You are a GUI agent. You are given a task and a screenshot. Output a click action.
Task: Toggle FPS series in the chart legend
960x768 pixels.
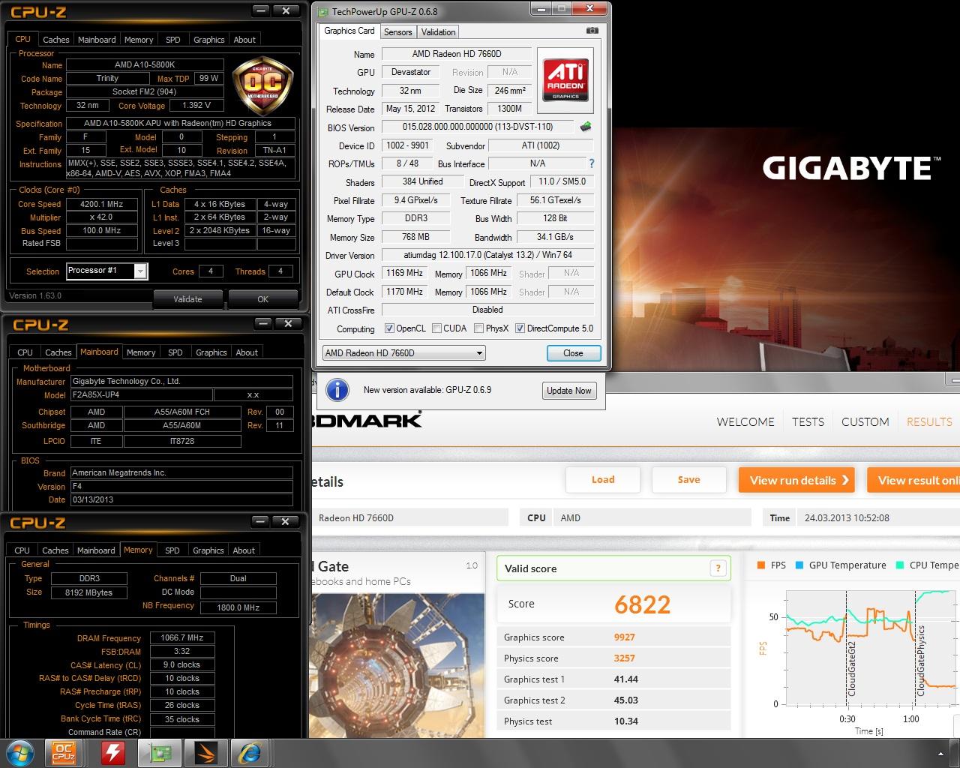[x=772, y=565]
